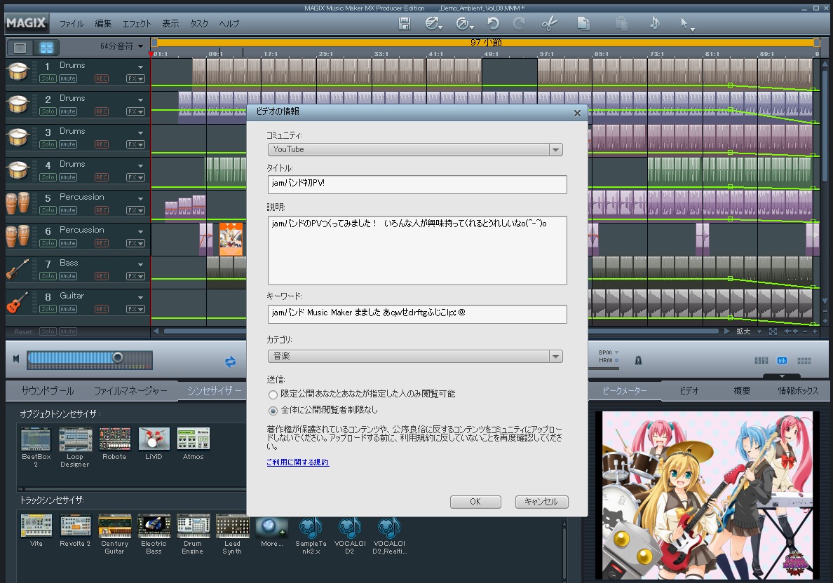Click the single-track view icon
The height and width of the screenshot is (583, 833).
20,48
